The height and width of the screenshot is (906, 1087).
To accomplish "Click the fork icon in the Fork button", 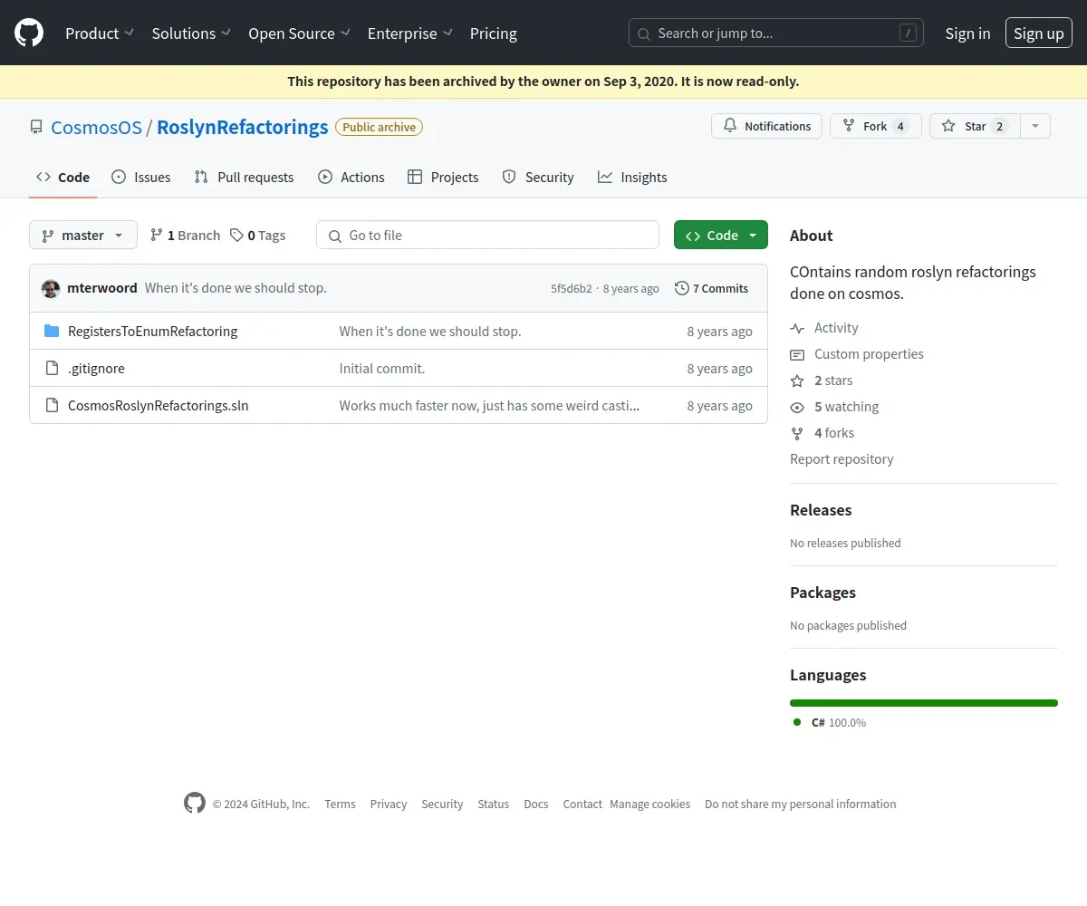I will coord(849,126).
